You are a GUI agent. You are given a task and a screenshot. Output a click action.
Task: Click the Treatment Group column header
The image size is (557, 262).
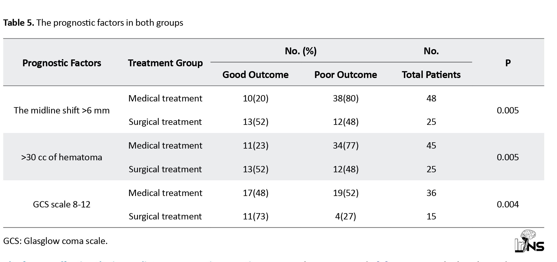click(x=165, y=63)
